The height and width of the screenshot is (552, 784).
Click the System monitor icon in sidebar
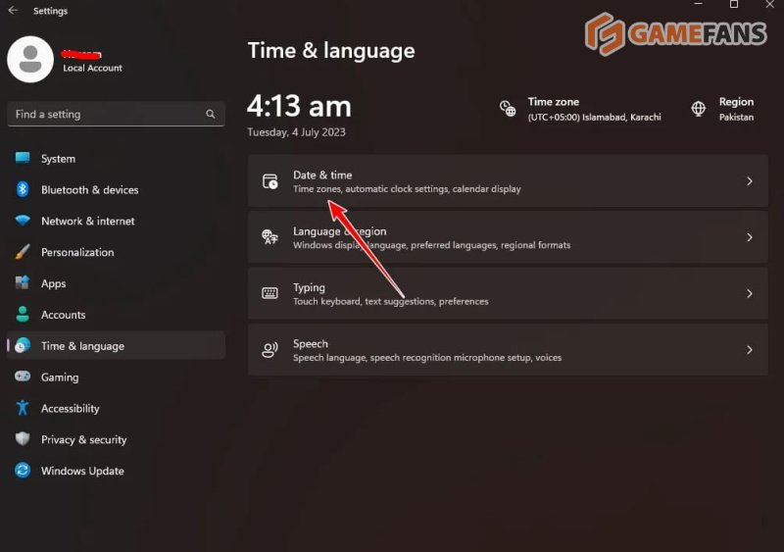pos(23,159)
